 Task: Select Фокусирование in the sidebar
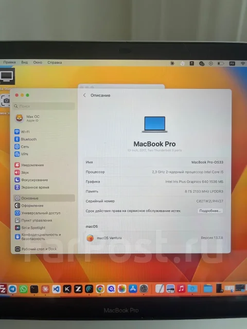pyautogui.click(x=31, y=180)
